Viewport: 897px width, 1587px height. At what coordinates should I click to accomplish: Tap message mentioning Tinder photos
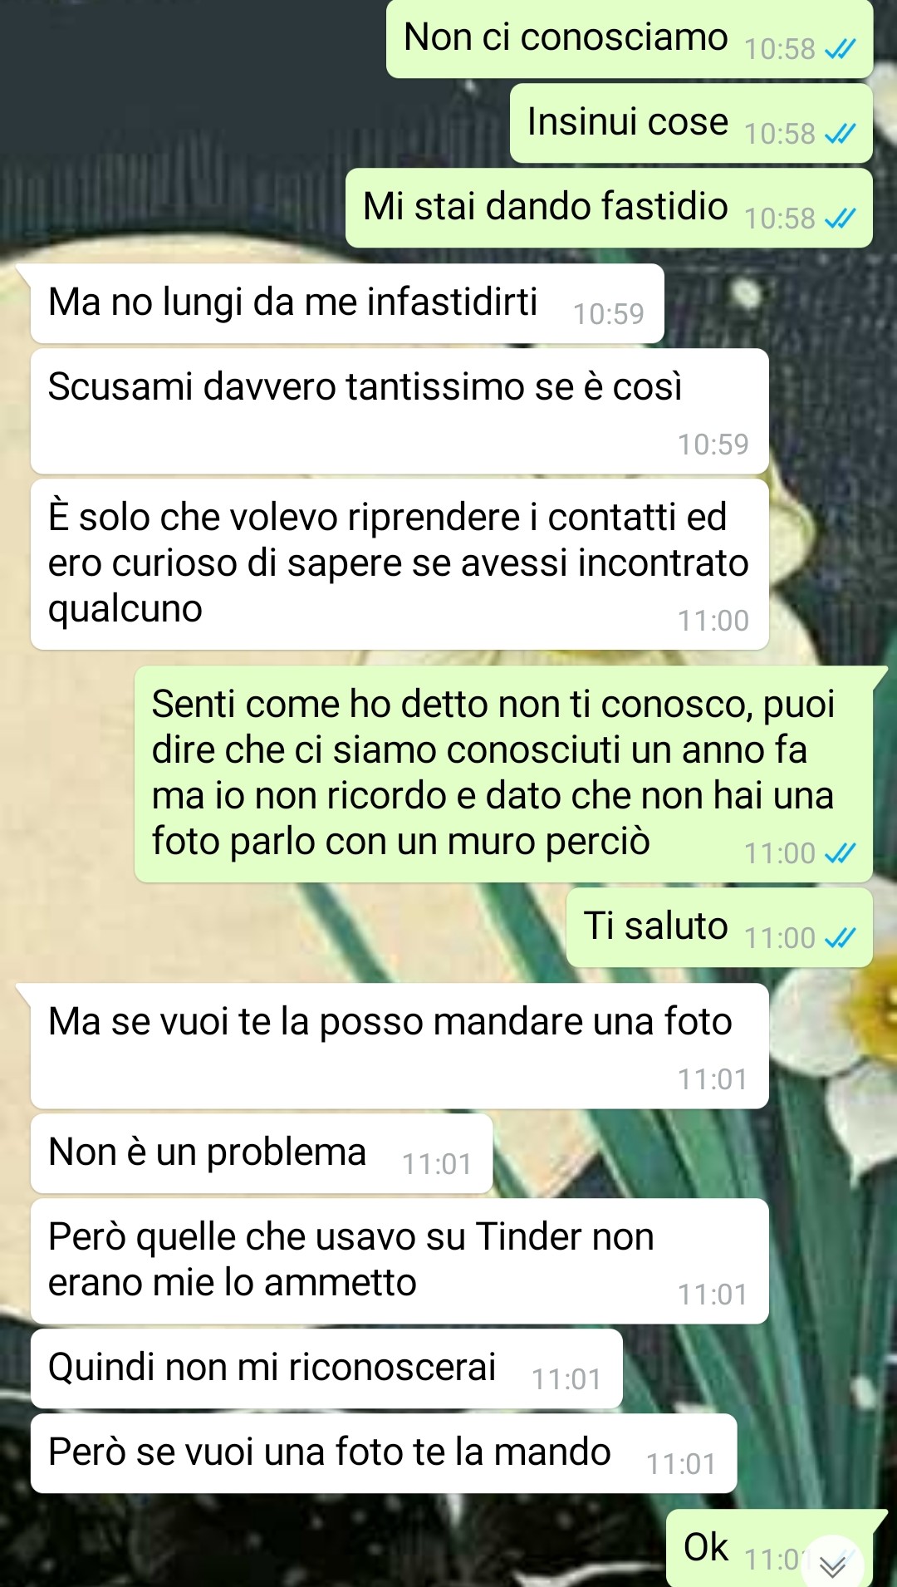[x=399, y=1261]
